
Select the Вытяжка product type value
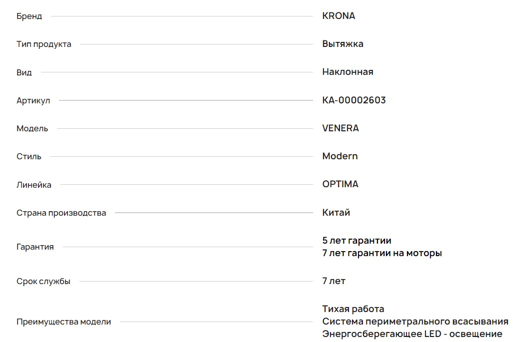[342, 44]
